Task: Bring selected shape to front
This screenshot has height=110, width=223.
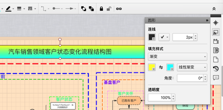Action: coord(84,9)
